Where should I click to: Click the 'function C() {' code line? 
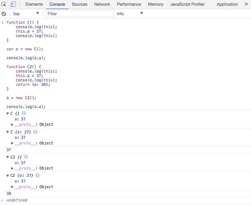(x=23, y=22)
